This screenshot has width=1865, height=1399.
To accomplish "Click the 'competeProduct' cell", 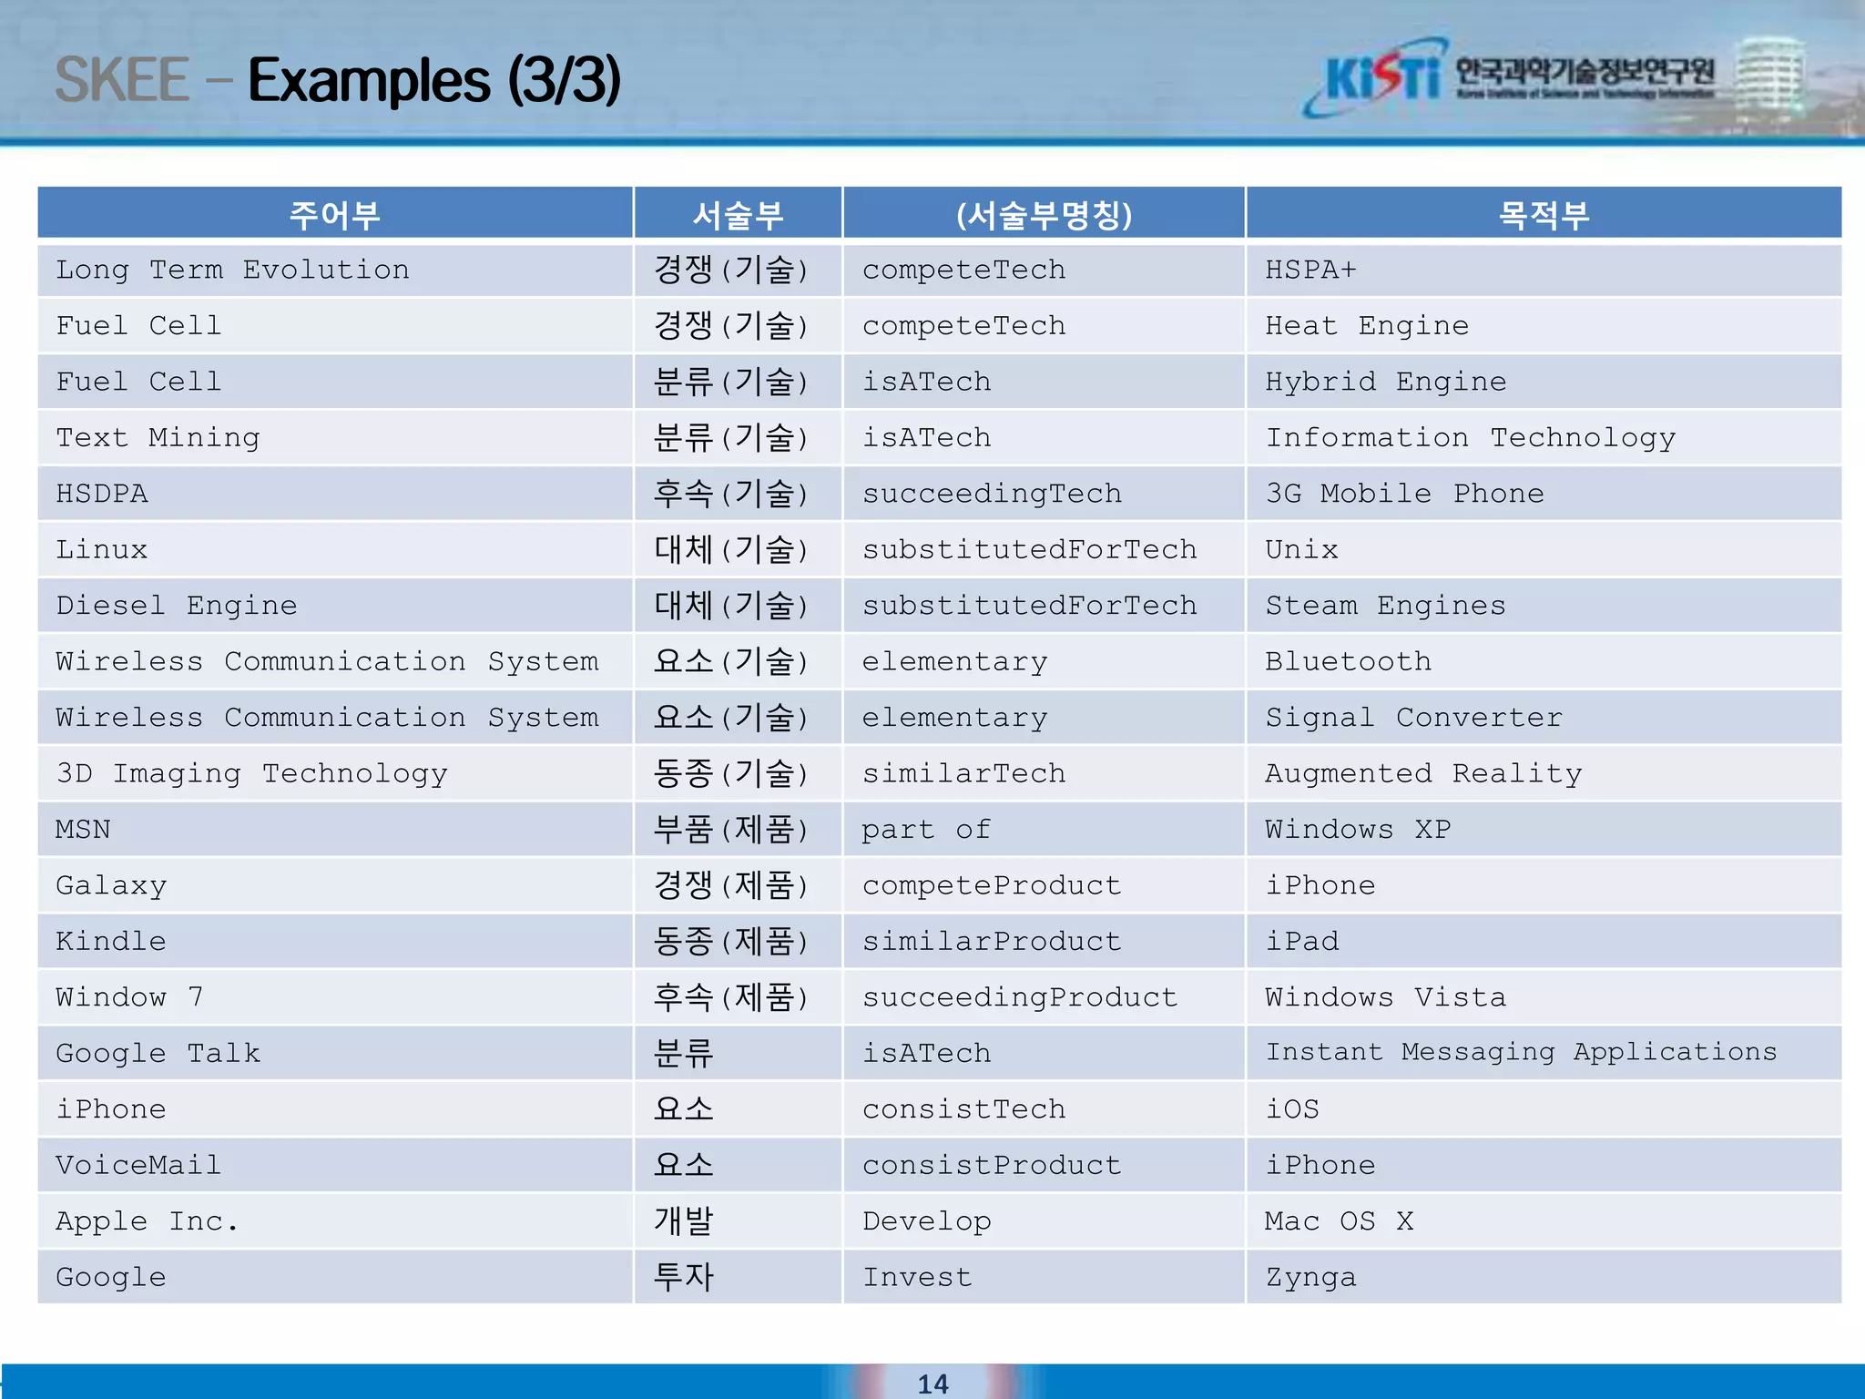I will (1044, 885).
